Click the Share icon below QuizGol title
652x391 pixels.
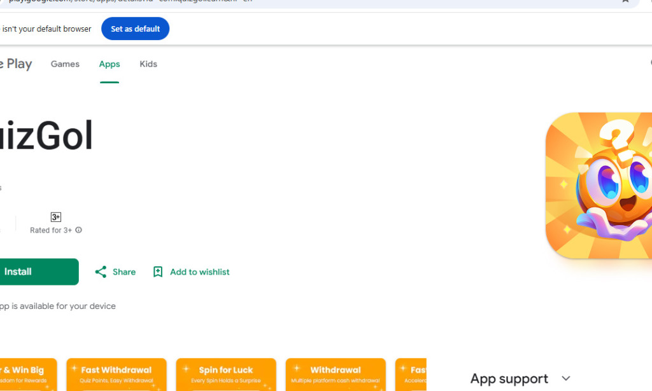point(102,271)
